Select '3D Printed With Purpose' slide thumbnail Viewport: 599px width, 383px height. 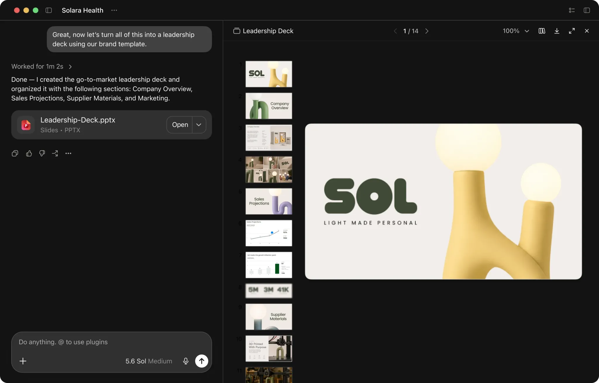[x=268, y=349]
